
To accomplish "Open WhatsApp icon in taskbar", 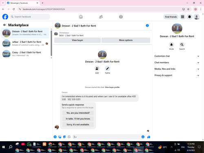I will [29, 144].
